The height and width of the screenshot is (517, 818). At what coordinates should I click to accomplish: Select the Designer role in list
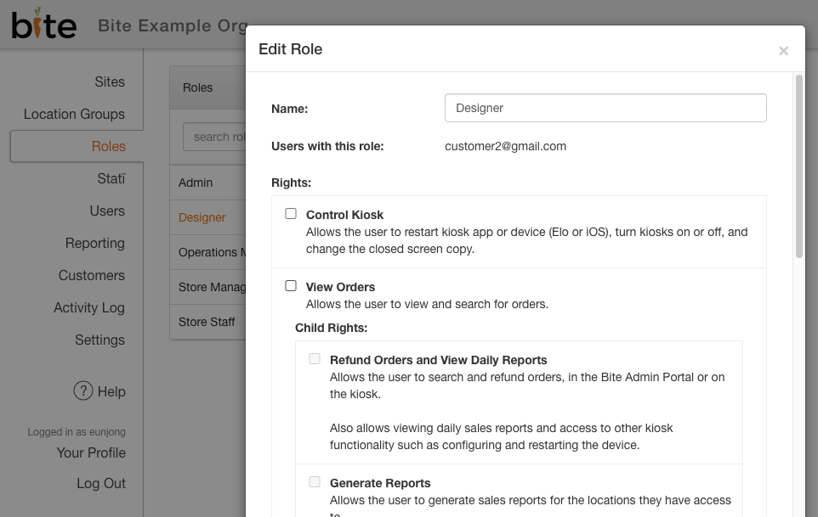[207, 217]
